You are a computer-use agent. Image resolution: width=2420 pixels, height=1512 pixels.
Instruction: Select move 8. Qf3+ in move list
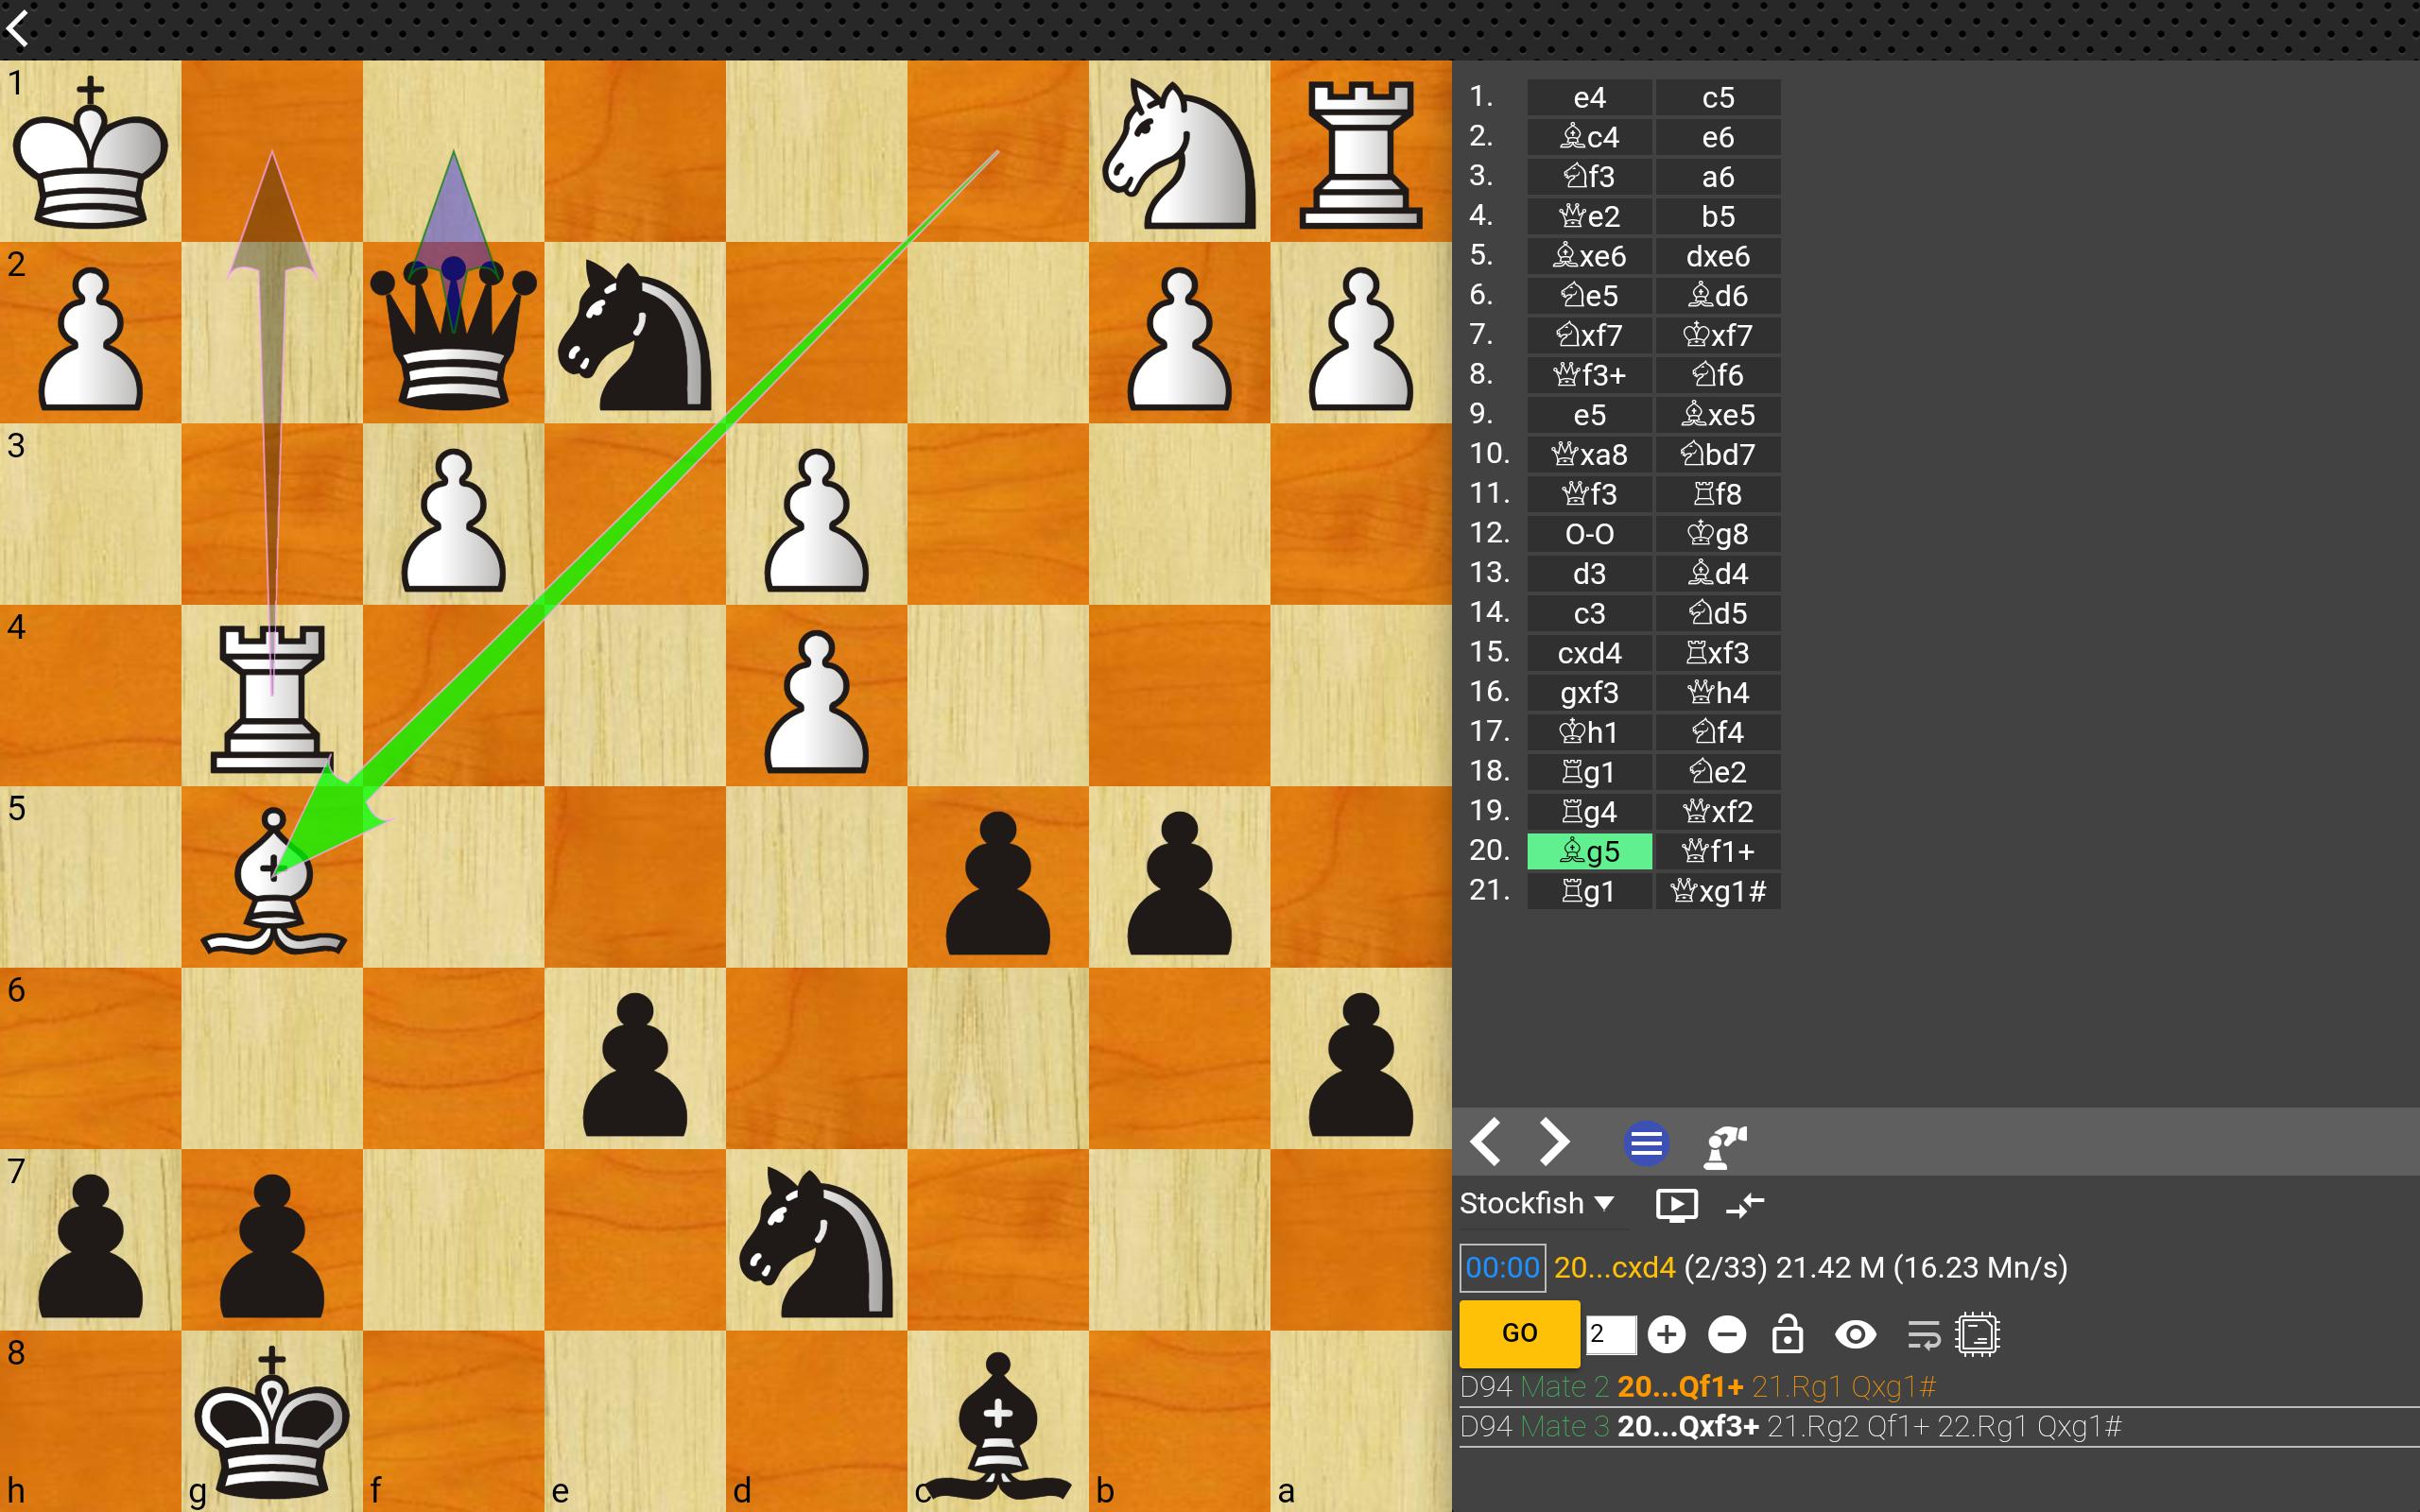(x=1589, y=375)
